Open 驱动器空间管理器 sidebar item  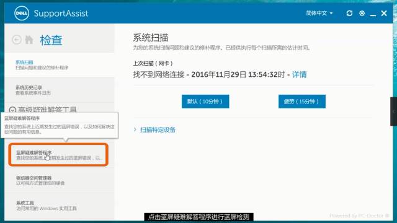pos(60,180)
